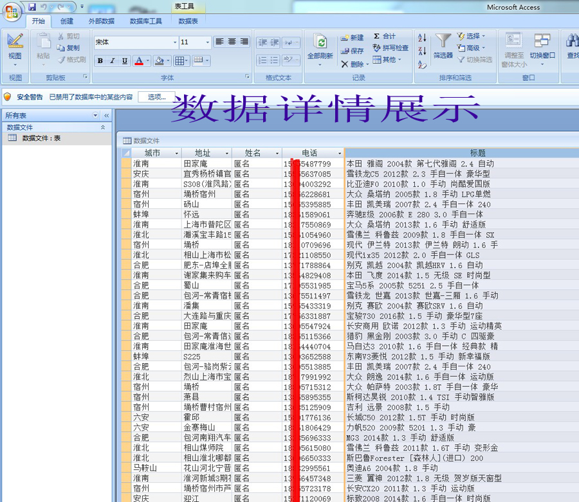The image size is (579, 502).
Task: Click the 选项... security warning button
Action: tap(156, 97)
